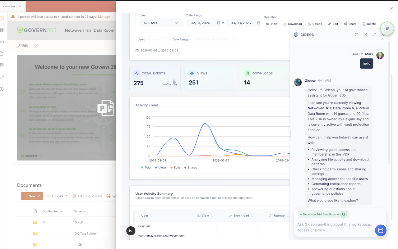Click Edit button on SharePoint page

[x=22, y=46]
